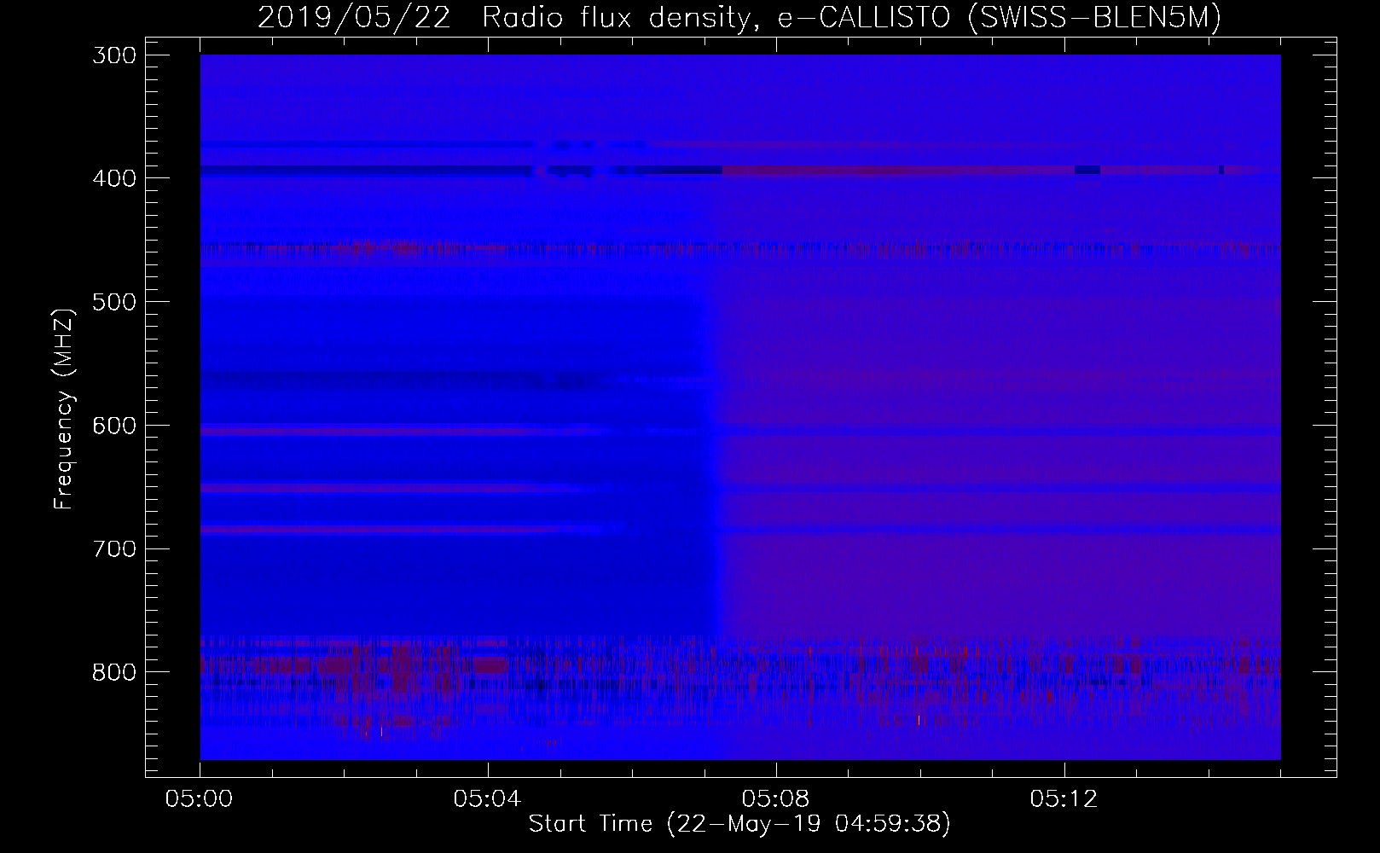This screenshot has width=1380, height=853.
Task: Click the 600 frequency tick label
Action: pos(113,426)
